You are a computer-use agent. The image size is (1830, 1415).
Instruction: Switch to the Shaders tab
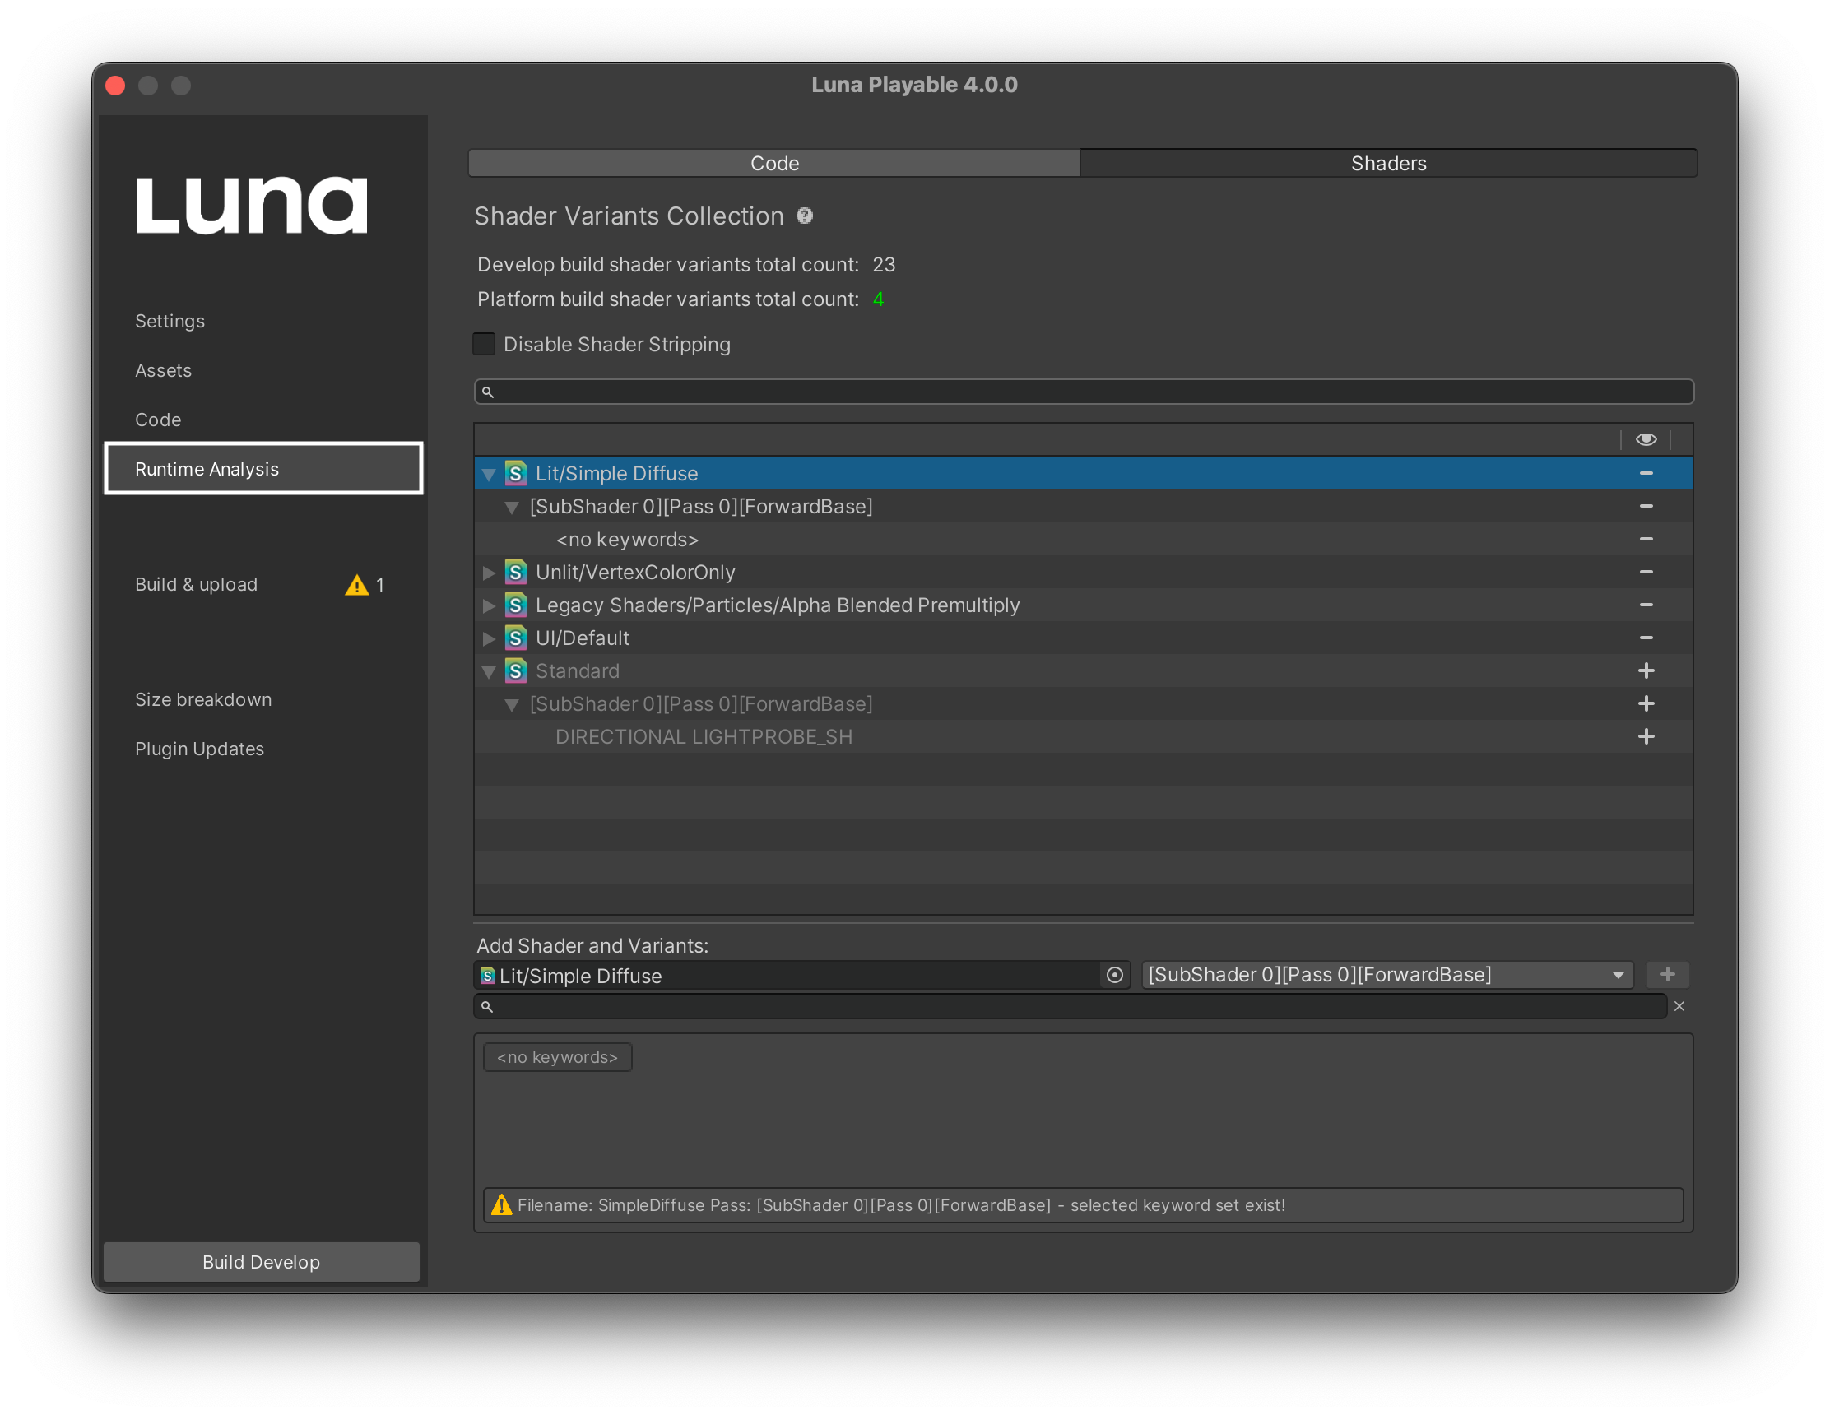point(1388,164)
